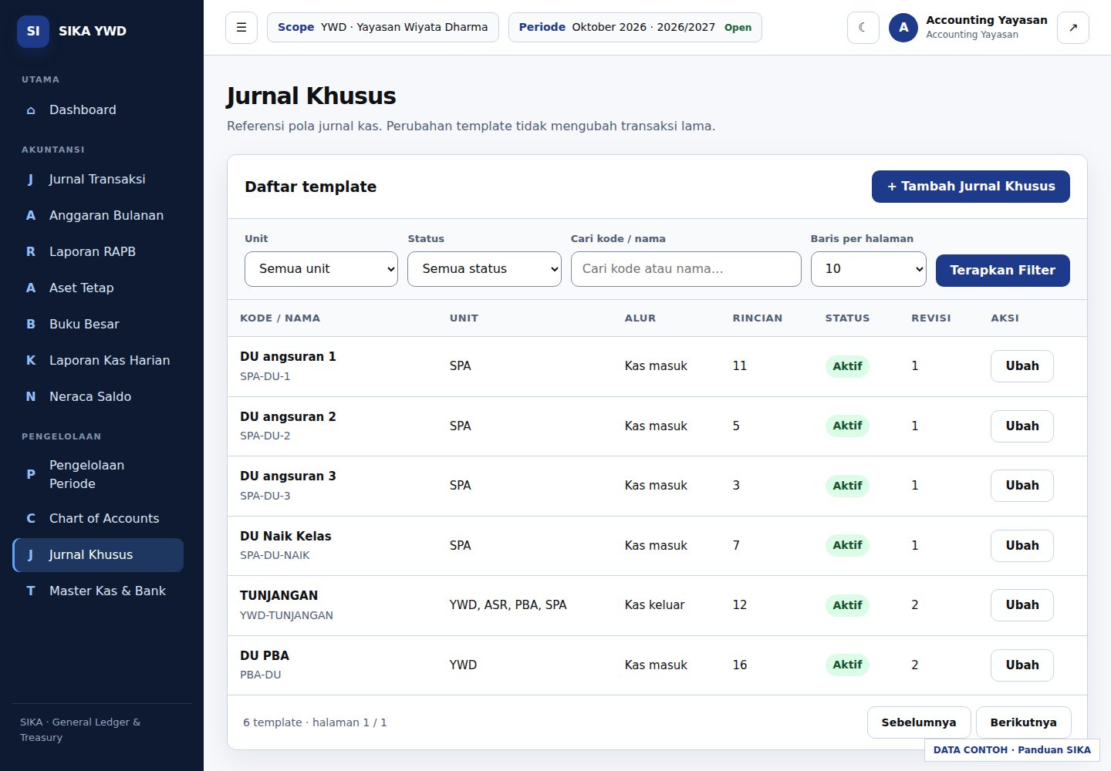Expand the Status filter dropdown
The height and width of the screenshot is (771, 1111).
point(485,269)
